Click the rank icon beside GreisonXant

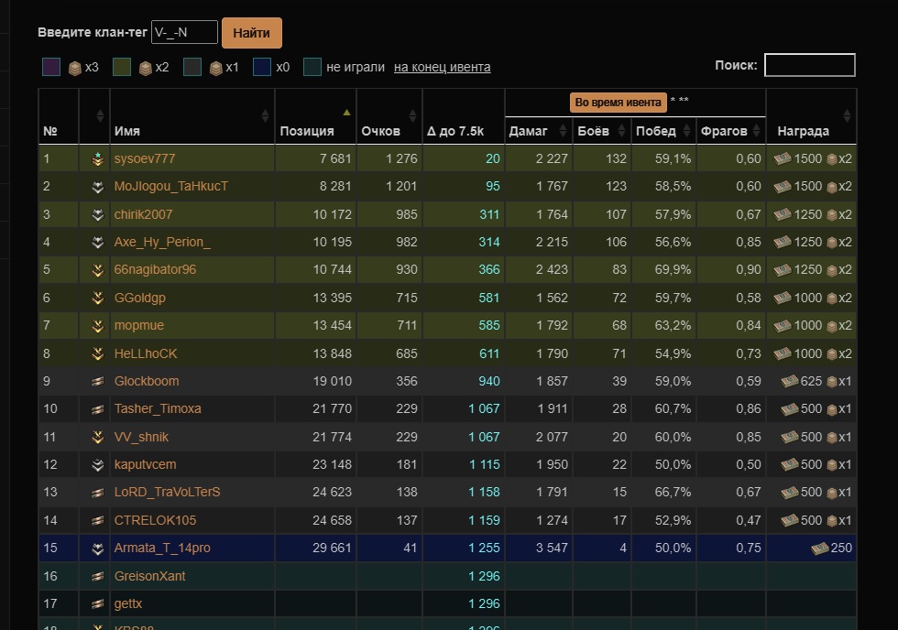click(97, 576)
